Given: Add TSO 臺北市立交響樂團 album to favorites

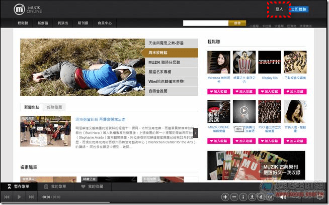Looking at the screenshot, I should (x=270, y=141).
